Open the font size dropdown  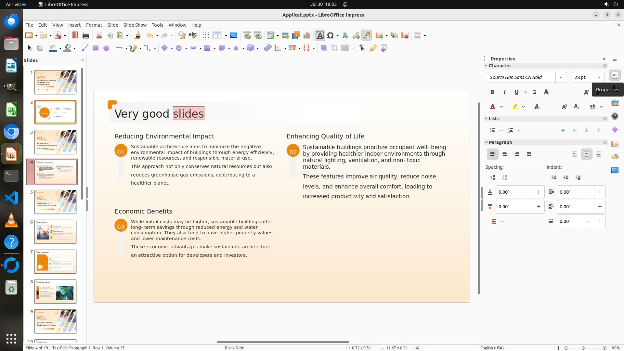tap(598, 77)
